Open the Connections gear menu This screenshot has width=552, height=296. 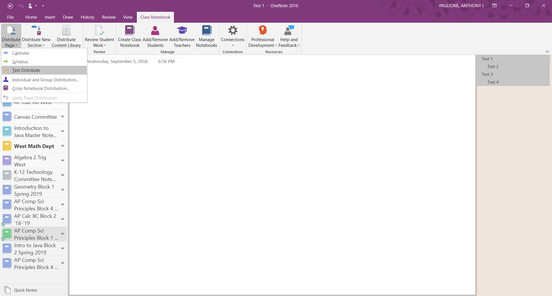click(x=233, y=36)
